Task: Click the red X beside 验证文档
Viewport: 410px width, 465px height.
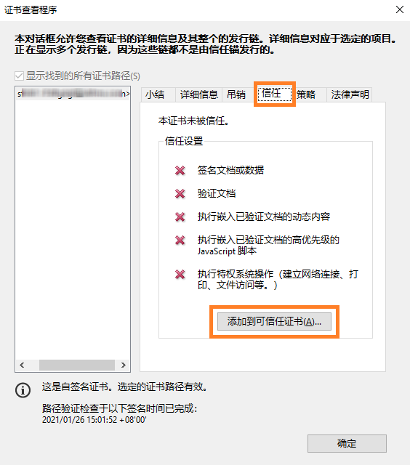Action: 180,194
